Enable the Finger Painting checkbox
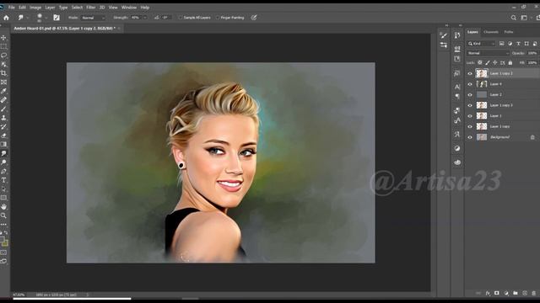 pyautogui.click(x=218, y=18)
